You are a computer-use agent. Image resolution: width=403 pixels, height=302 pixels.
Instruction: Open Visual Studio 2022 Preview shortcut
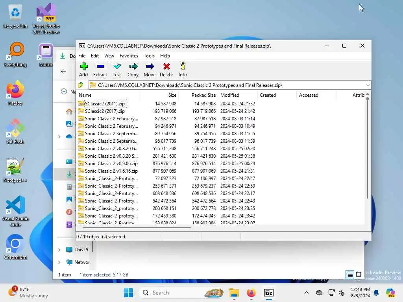[x=46, y=18]
